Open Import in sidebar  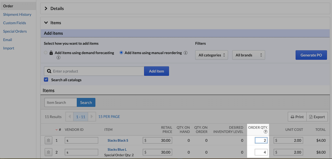pos(9,48)
